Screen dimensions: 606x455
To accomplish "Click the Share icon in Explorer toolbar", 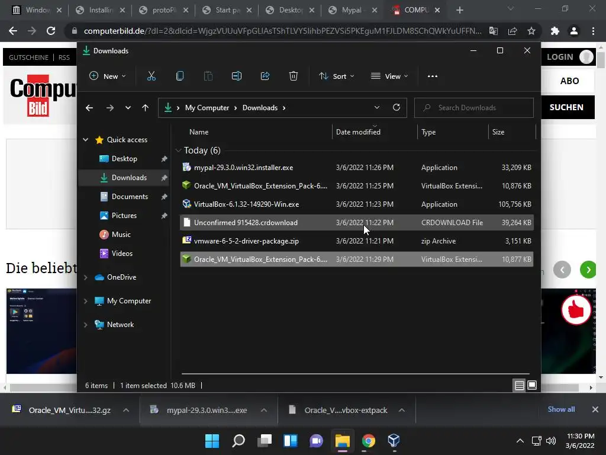I will 265,76.
